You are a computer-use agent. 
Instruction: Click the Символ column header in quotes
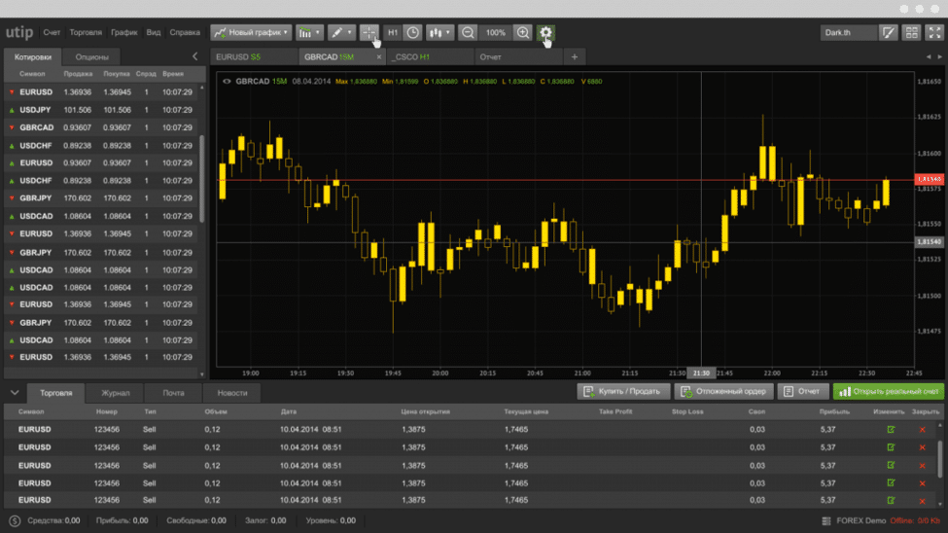[32, 74]
